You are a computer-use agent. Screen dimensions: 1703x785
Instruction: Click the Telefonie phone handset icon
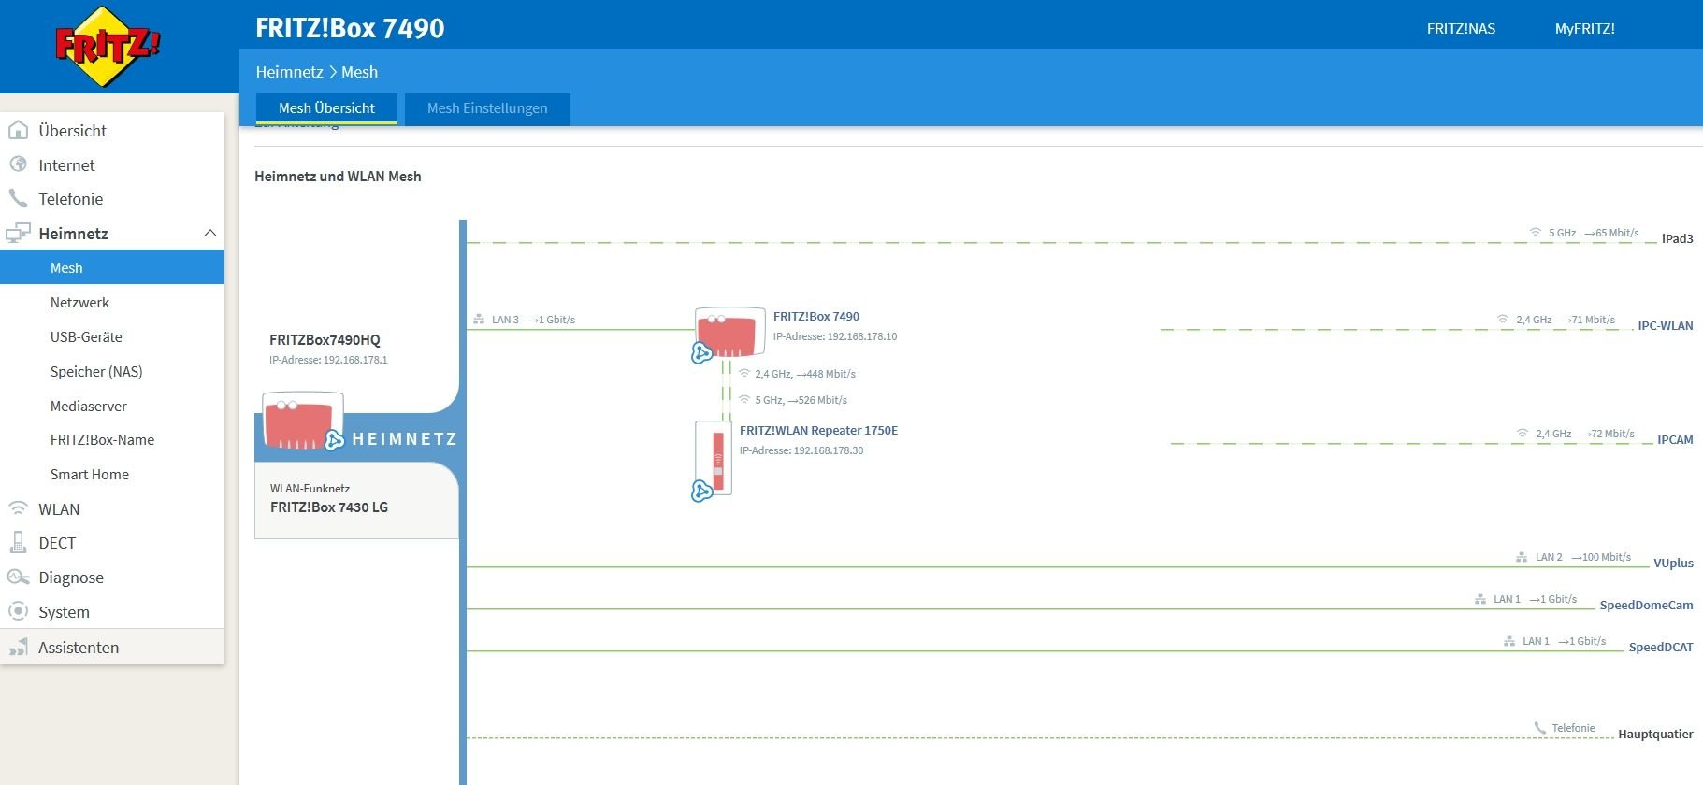[x=18, y=198]
